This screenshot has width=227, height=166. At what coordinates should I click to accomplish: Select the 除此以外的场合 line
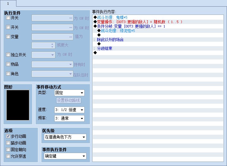[158, 40]
